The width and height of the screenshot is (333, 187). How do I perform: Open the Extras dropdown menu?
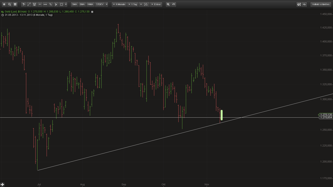tap(156, 4)
